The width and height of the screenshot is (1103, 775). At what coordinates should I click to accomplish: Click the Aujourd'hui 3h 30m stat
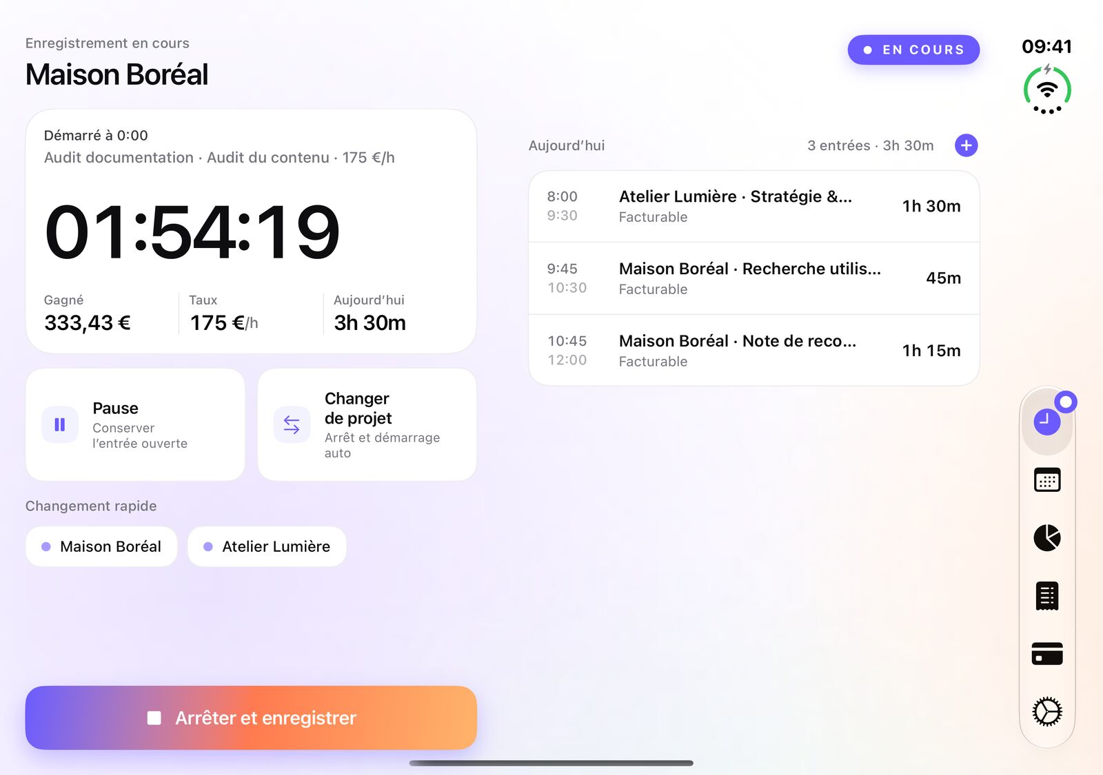(x=370, y=313)
